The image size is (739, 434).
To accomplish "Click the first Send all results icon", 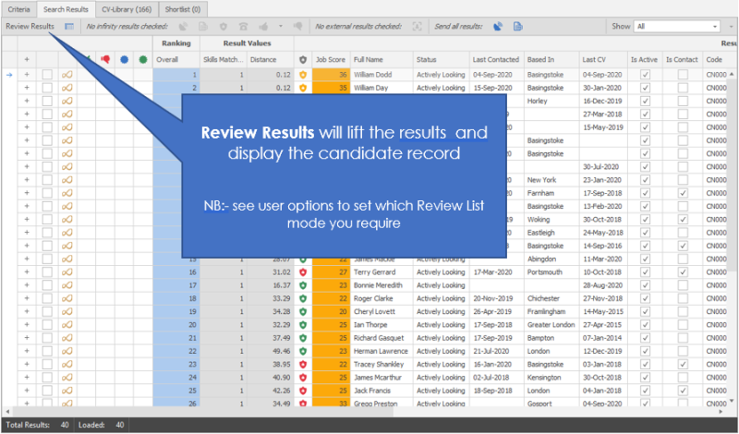I will pos(498,27).
